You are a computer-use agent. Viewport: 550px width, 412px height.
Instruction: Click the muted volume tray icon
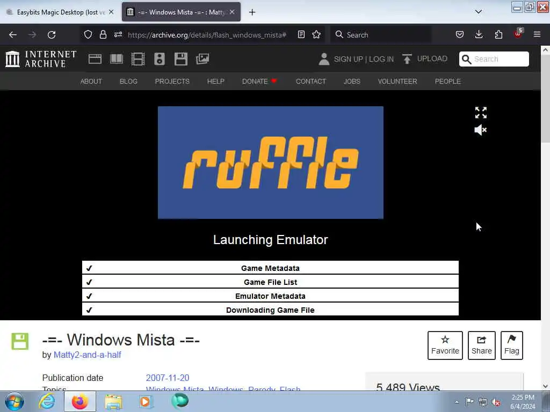[x=496, y=402]
